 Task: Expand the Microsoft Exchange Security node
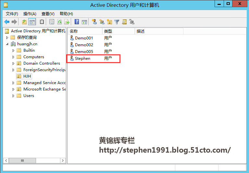13,89
